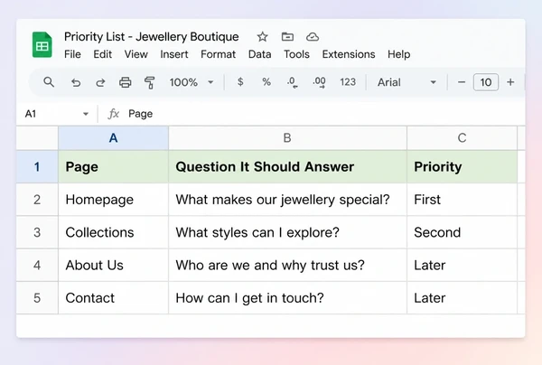Viewport: 542px width, 365px height.
Task: Select cell What makes our jewellery special?
Action: pyautogui.click(x=287, y=200)
